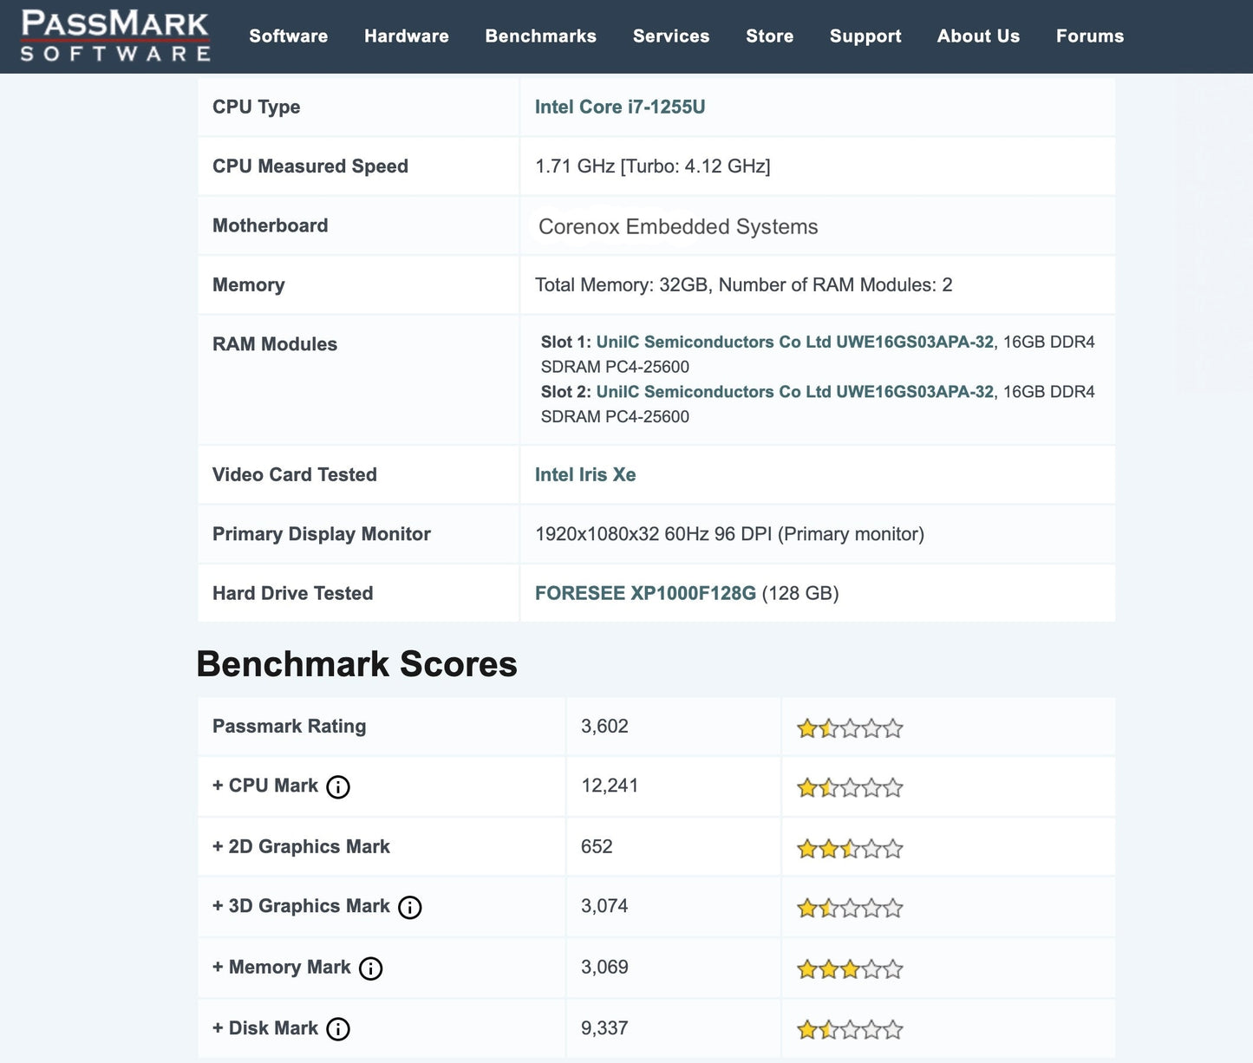Screen dimensions: 1253x1063
Task: Click the FORESEE XP1000F128G drive link
Action: click(646, 593)
